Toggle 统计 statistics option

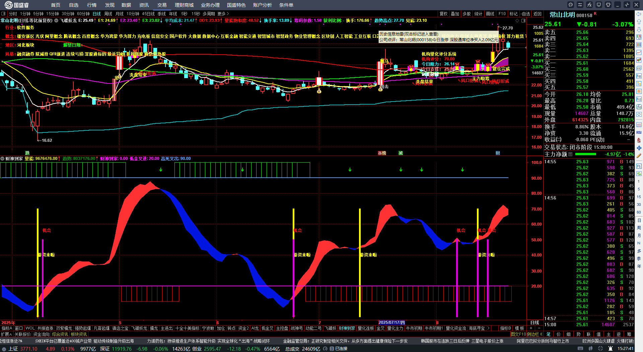[x=478, y=14]
